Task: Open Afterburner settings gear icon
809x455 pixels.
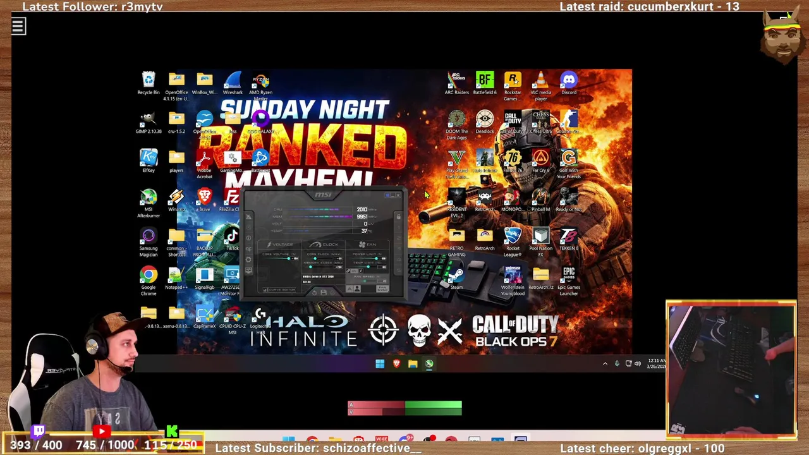Action: [248, 260]
